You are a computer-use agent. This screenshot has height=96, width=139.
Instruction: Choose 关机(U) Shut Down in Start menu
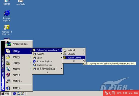click(18, 88)
